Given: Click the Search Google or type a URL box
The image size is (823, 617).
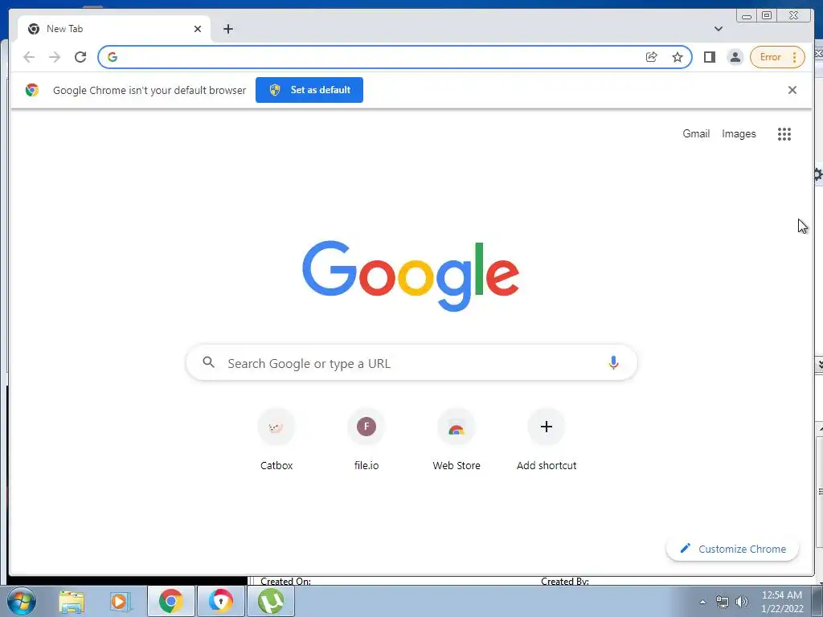Looking at the screenshot, I should pos(411,363).
